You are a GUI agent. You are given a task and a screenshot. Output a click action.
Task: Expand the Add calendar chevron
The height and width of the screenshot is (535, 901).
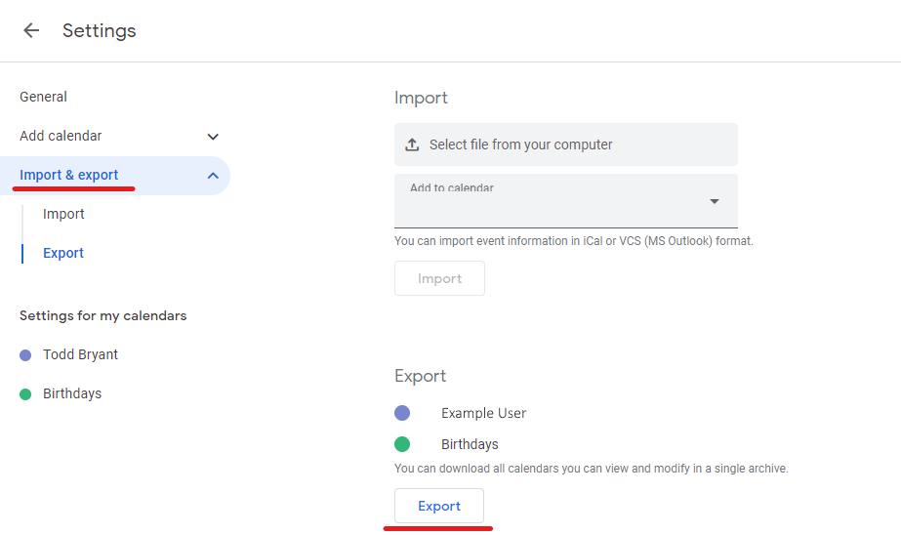pos(213,137)
